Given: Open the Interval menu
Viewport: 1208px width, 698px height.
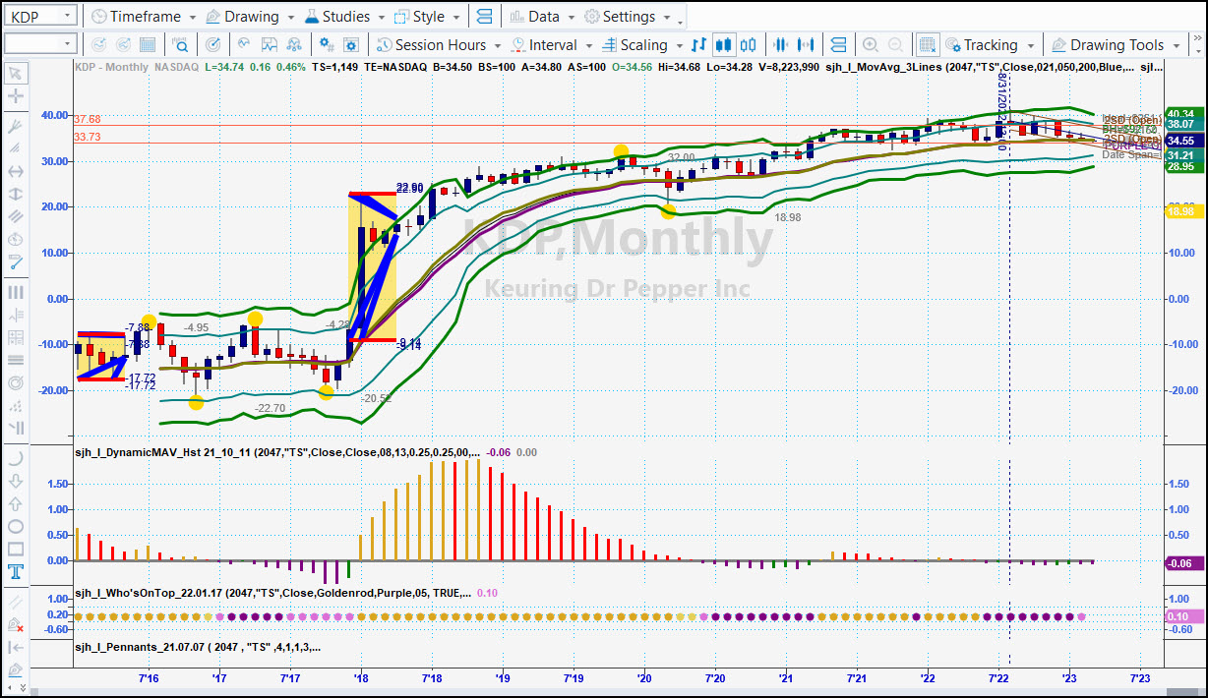Looking at the screenshot, I should coord(553,44).
